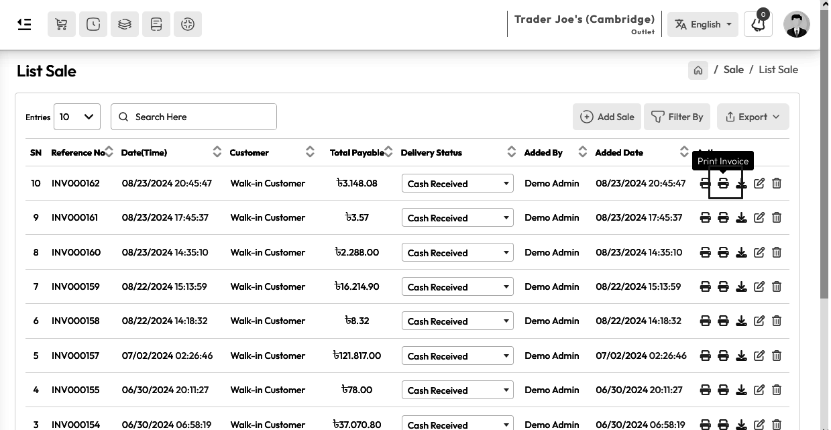Edit sale INV000159
831x430 pixels.
(759, 286)
